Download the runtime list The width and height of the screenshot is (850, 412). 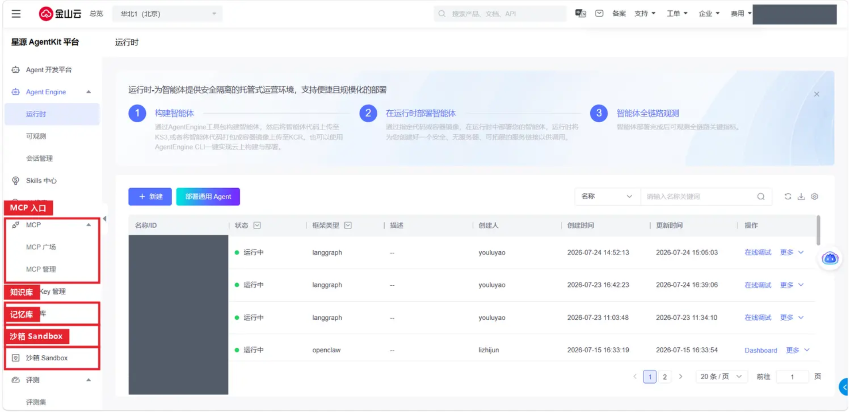[801, 196]
